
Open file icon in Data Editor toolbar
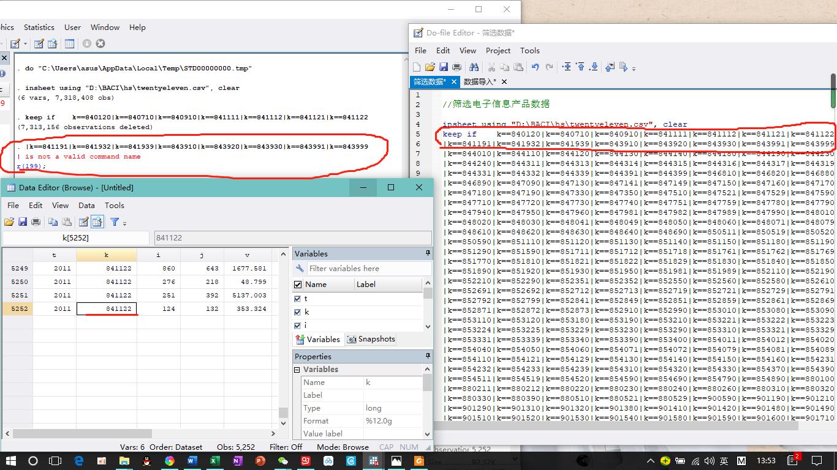click(x=9, y=222)
